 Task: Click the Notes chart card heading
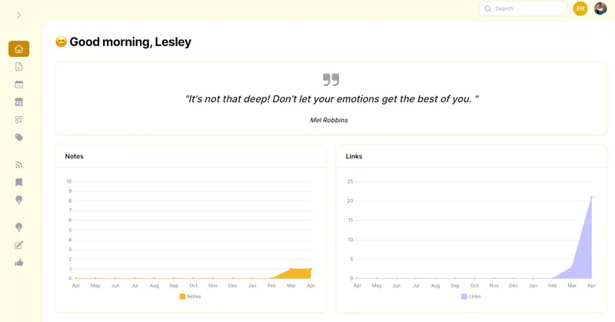coord(75,156)
